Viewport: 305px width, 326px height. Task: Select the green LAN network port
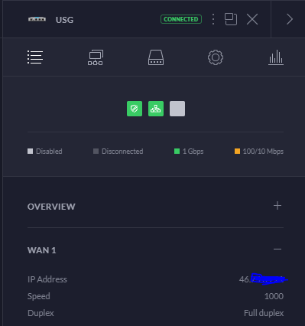(x=156, y=109)
